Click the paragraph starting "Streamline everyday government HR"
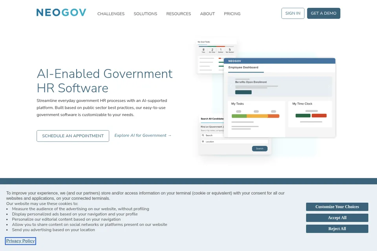 [102, 107]
